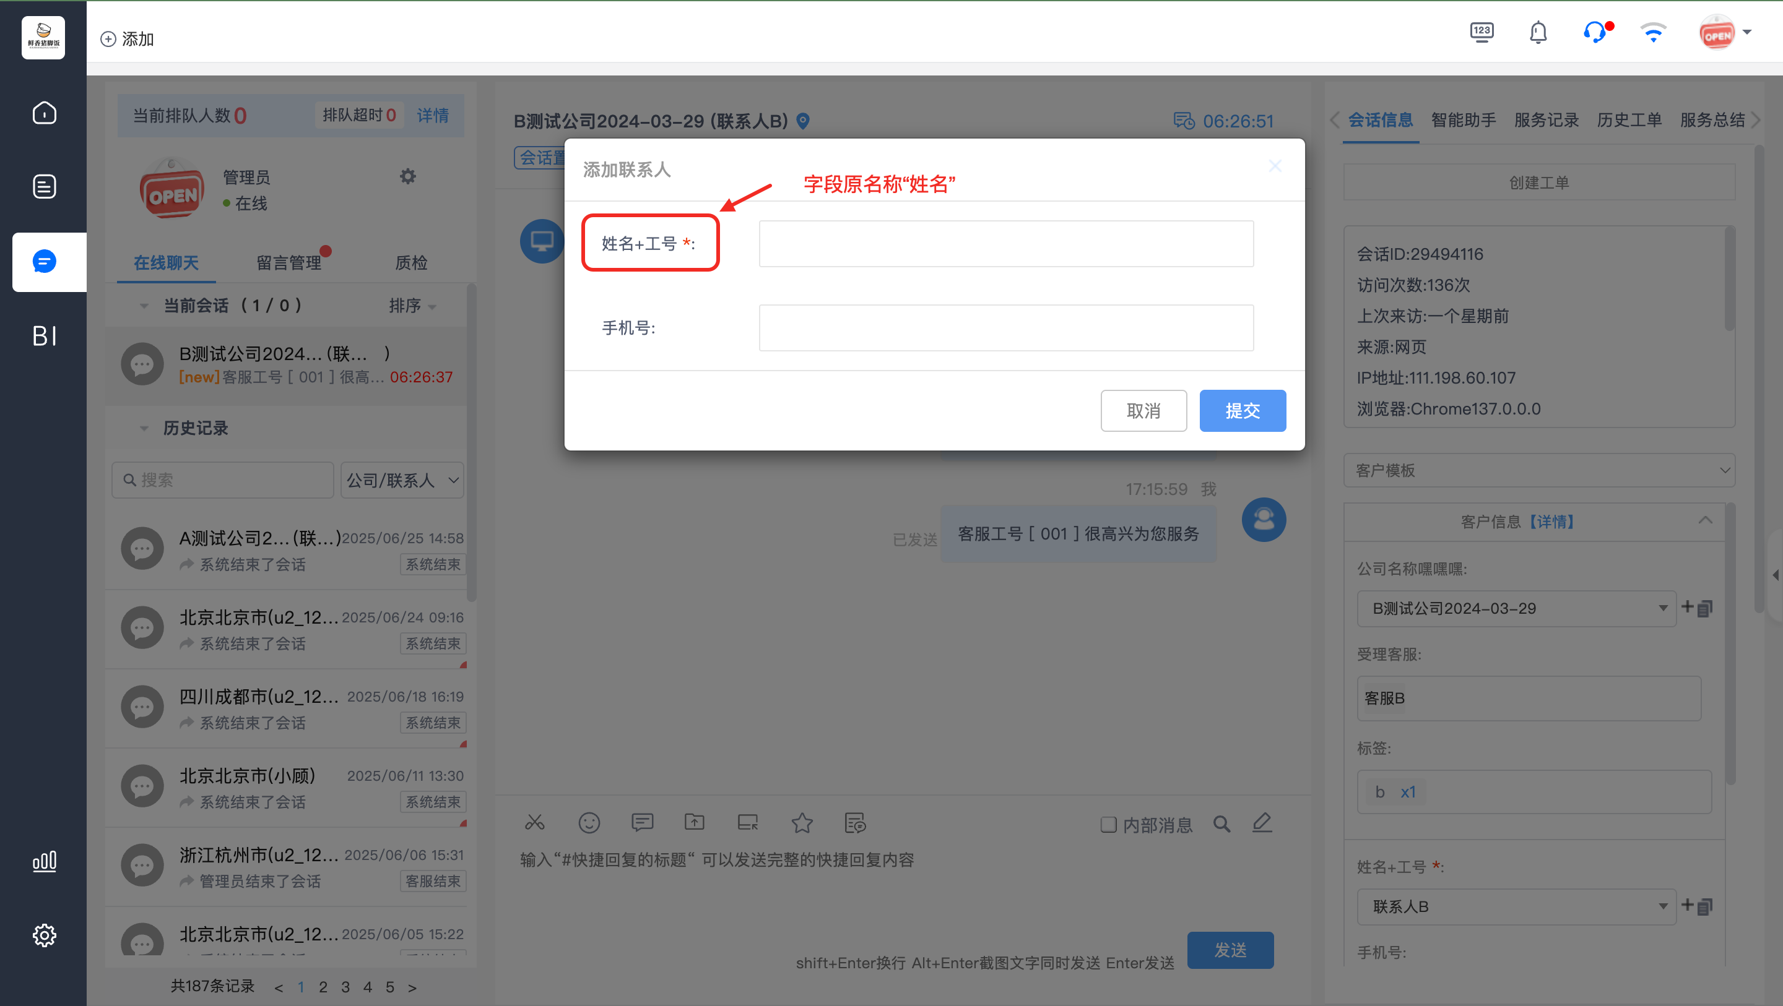Click the location pin beside chat title
Viewport: 1783px width, 1006px height.
pyautogui.click(x=803, y=121)
